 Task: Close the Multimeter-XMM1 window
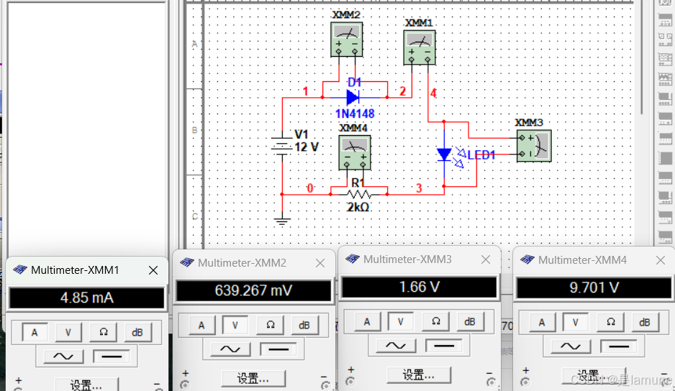point(153,270)
